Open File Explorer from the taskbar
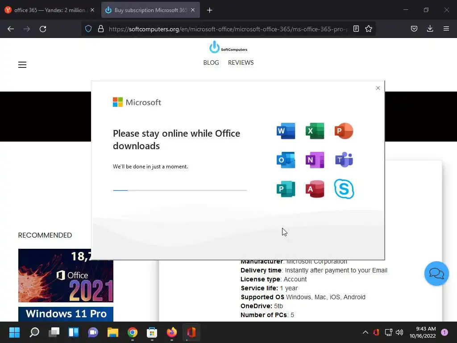The height and width of the screenshot is (343, 457). (x=113, y=332)
